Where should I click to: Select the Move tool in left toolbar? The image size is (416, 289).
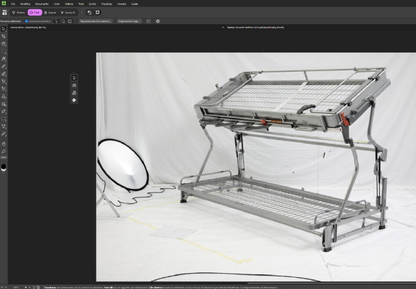(3, 29)
